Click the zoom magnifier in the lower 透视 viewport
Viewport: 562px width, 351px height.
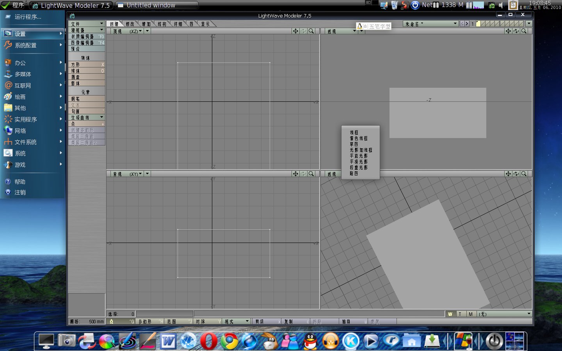point(524,174)
